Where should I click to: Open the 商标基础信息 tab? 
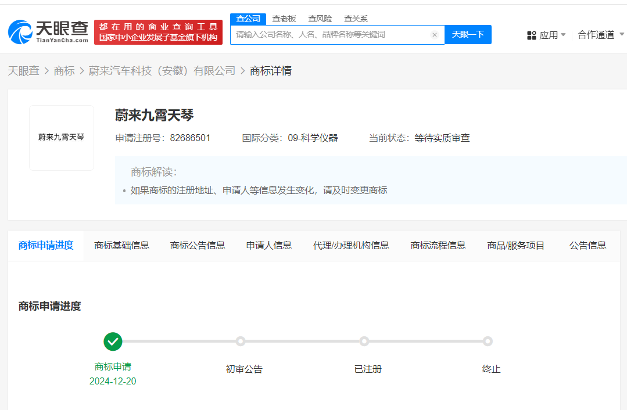pyautogui.click(x=121, y=246)
